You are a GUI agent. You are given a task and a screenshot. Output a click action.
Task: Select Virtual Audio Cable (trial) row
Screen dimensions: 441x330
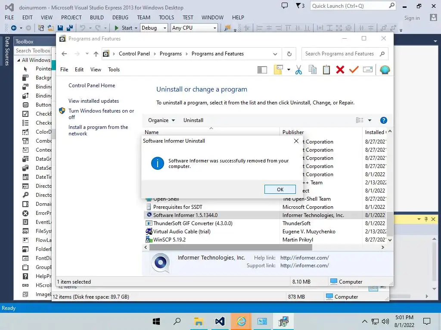[264, 232]
